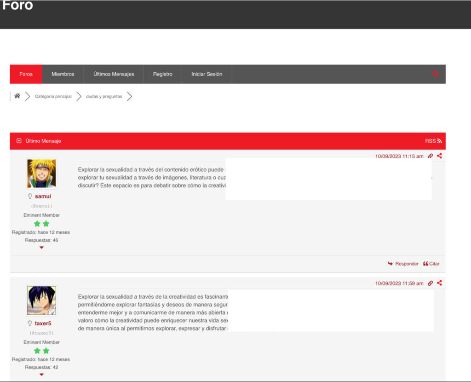
Task: Open search using the magnifier icon
Action: [435, 74]
